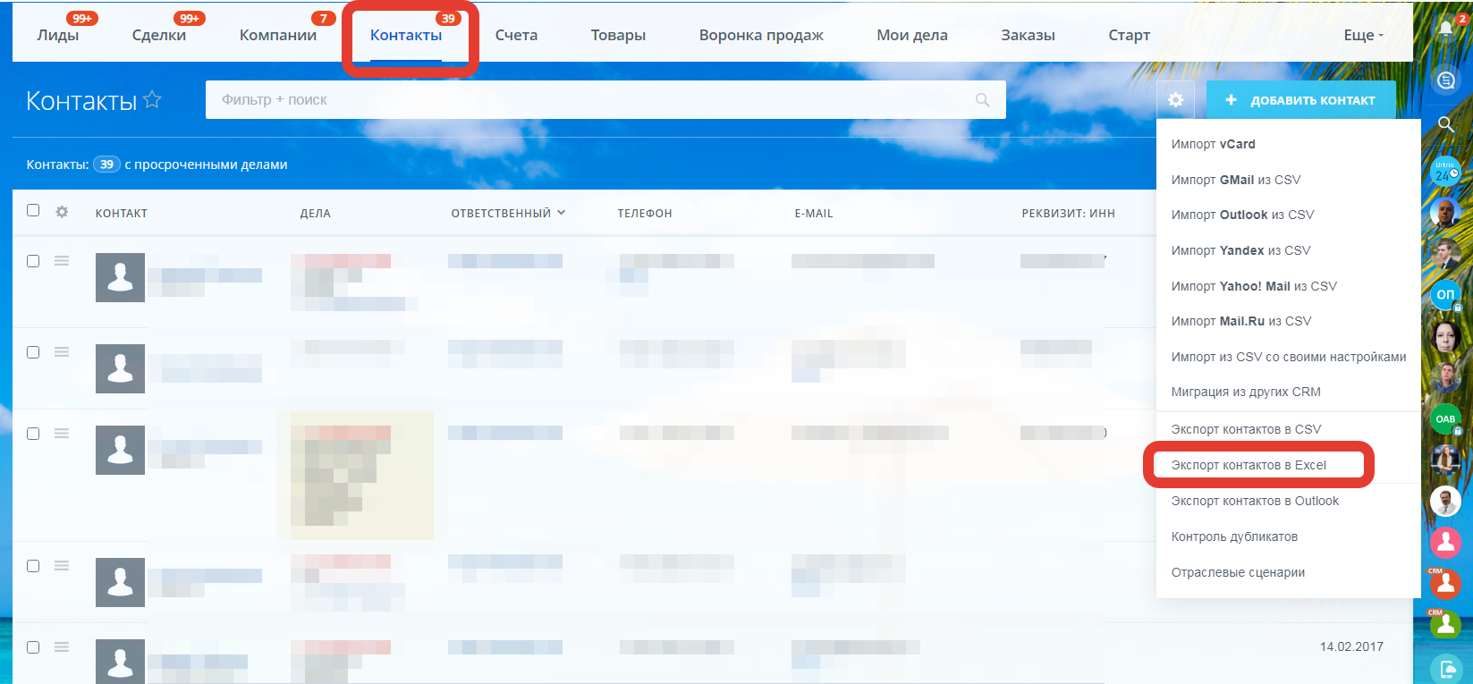
Task: Expand the Еще dropdown in the top menu
Action: click(x=1363, y=36)
